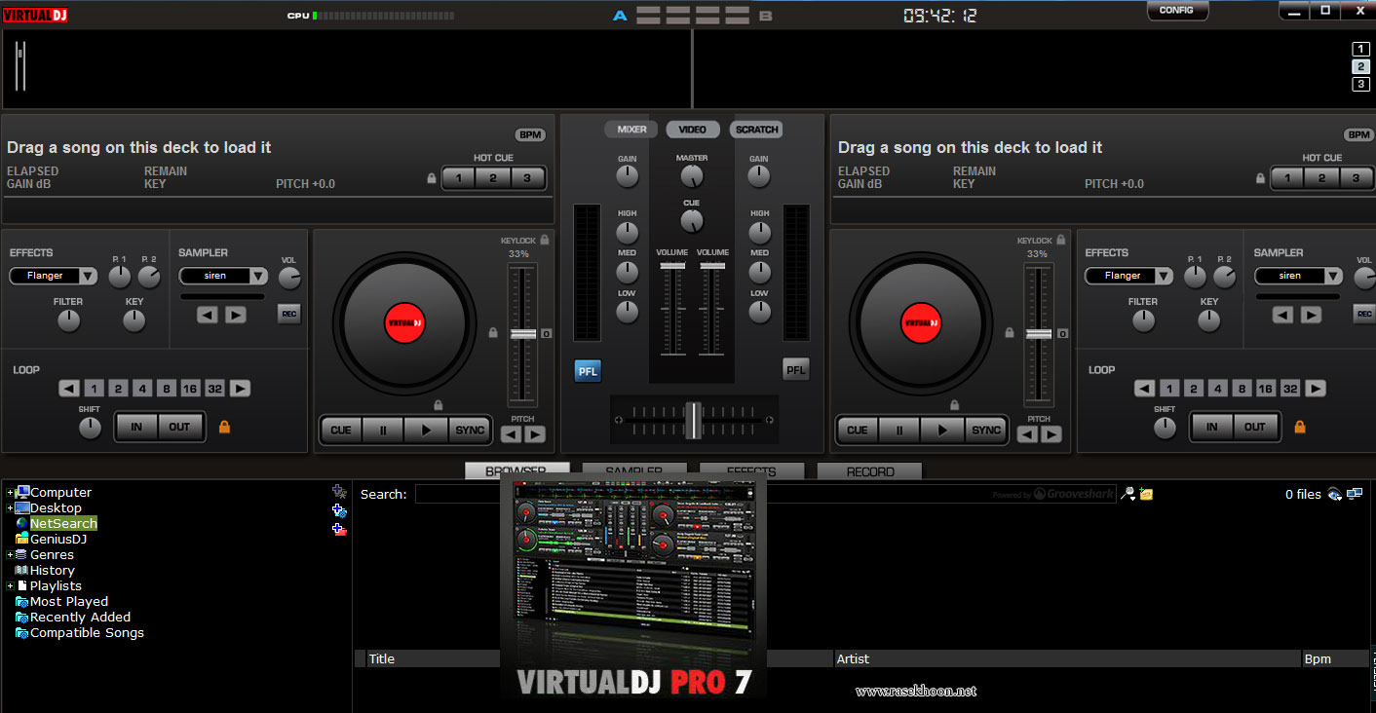Set left deck loop IN point
1376x713 pixels.
coord(136,427)
